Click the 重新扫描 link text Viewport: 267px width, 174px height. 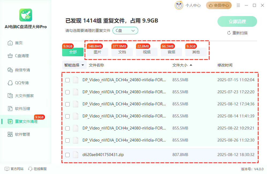240,33
